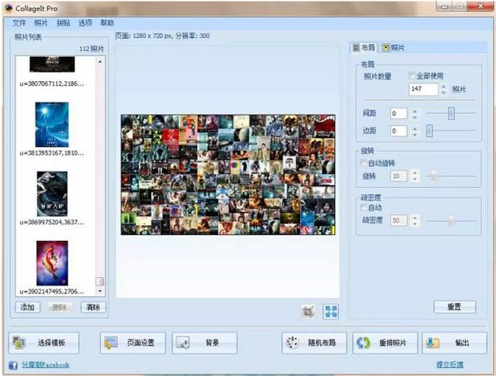
Task: Open the 帮助 menu
Action: pos(107,23)
